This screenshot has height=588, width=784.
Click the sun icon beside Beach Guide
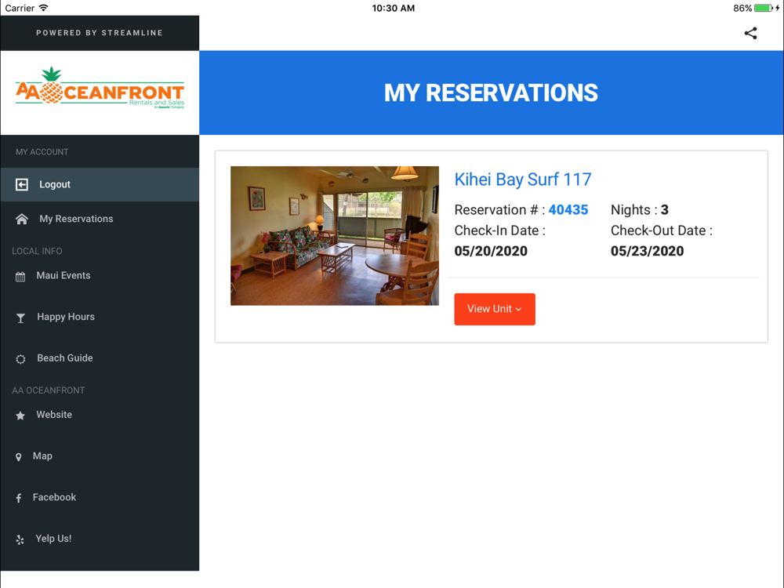click(x=20, y=359)
